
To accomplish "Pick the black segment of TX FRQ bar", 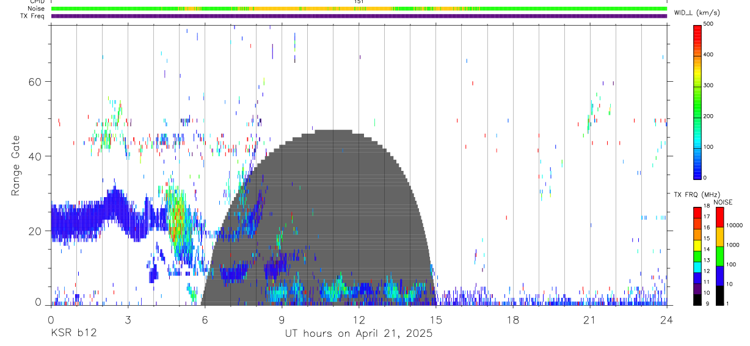I will (x=697, y=300).
